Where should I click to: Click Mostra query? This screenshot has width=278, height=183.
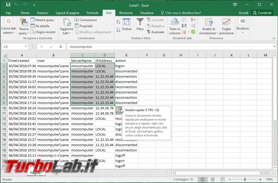pyautogui.click(x=42, y=20)
